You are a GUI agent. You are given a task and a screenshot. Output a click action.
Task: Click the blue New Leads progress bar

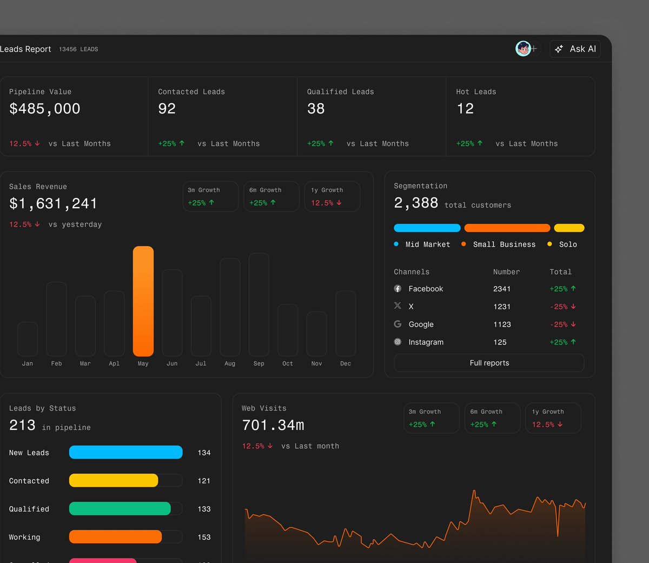tap(125, 452)
